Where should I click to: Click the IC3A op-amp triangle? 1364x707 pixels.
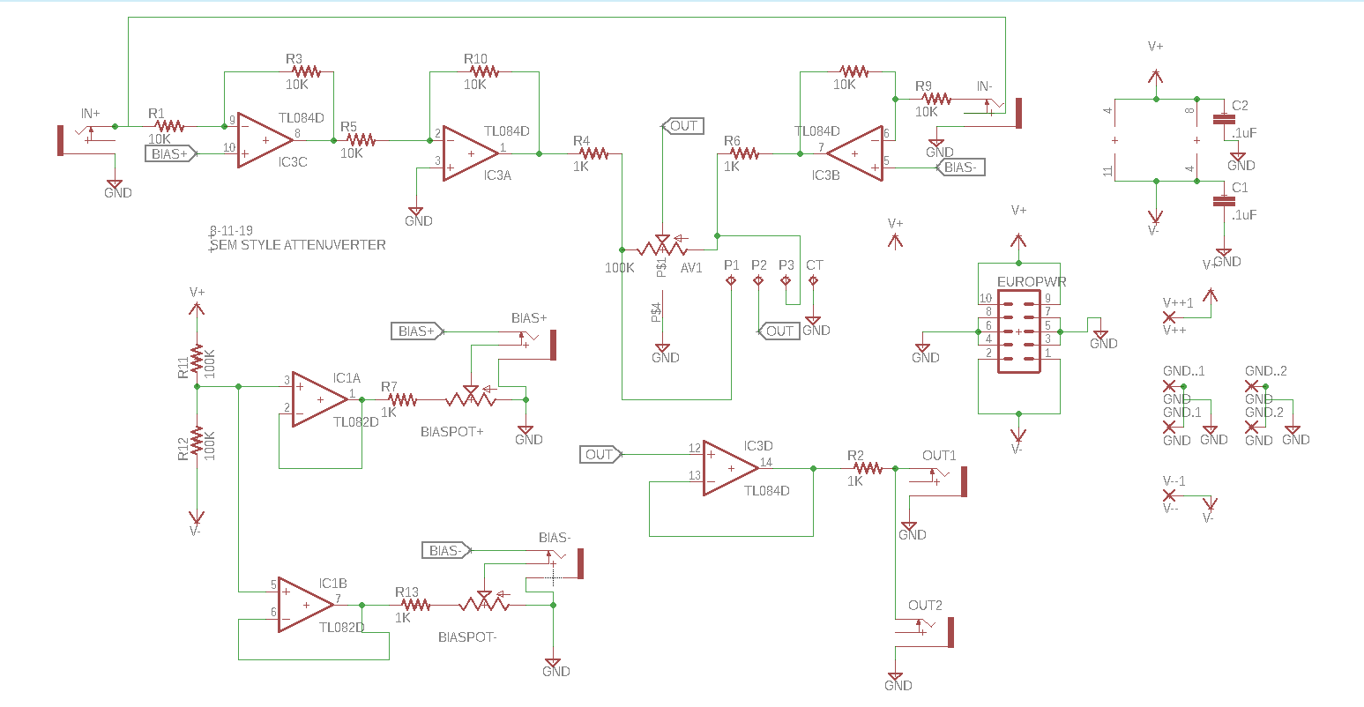[468, 153]
